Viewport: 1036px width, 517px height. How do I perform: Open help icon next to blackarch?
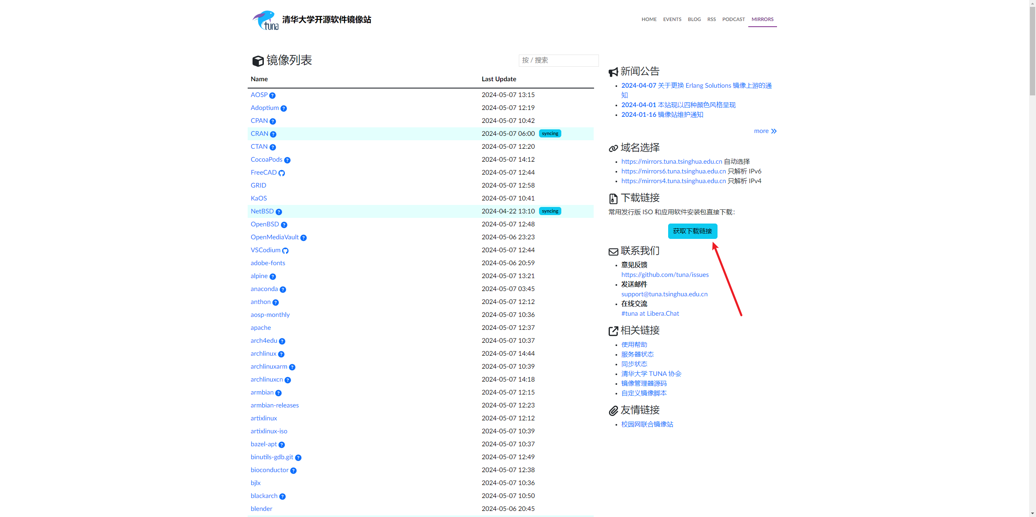point(282,496)
